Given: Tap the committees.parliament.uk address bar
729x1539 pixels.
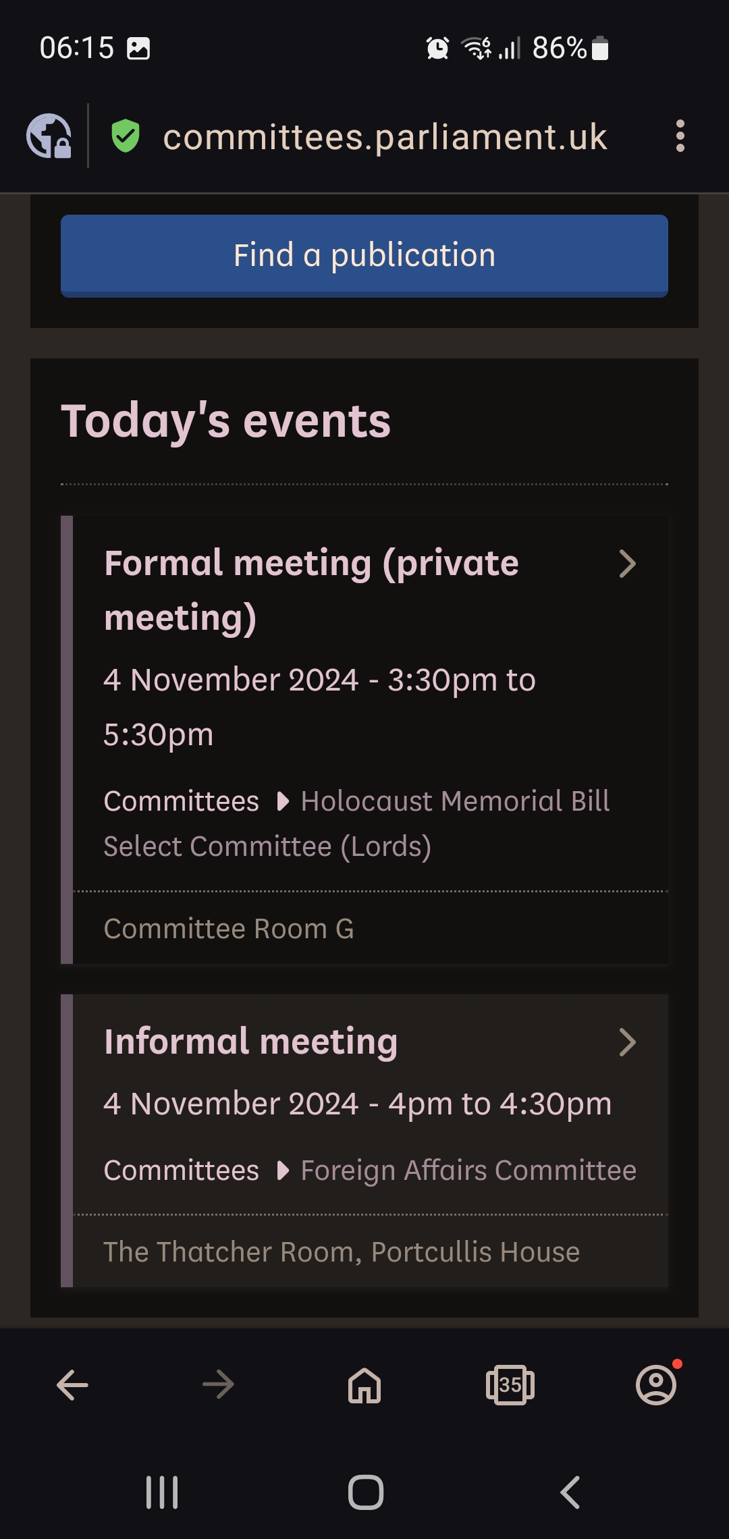Looking at the screenshot, I should click(x=385, y=137).
